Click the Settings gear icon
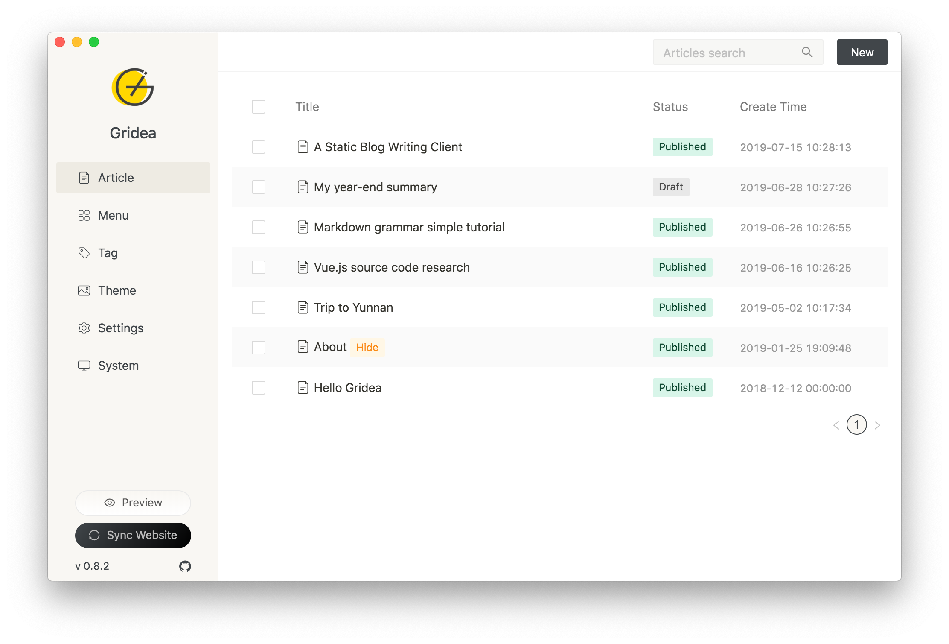 click(x=84, y=328)
